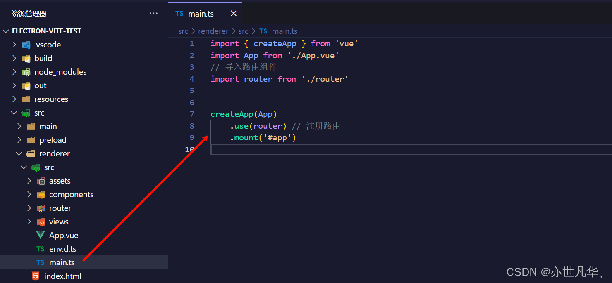Click the main folder icon

pos(31,126)
